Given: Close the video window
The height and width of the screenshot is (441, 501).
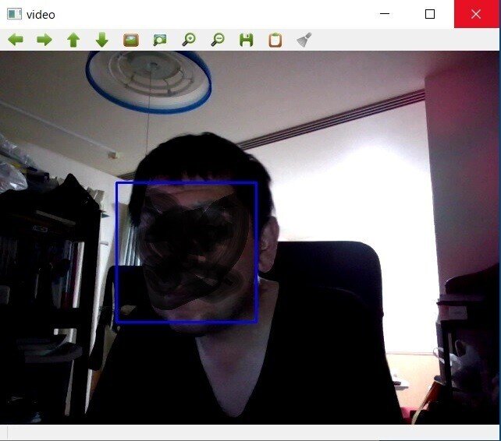Looking at the screenshot, I should [x=476, y=14].
